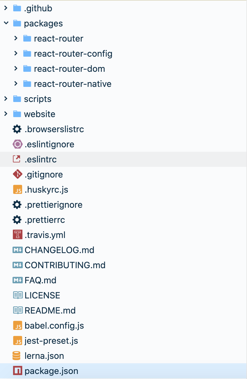Open the .prettierrc file
Viewport: 247px width, 379px height.
[x=123, y=220]
